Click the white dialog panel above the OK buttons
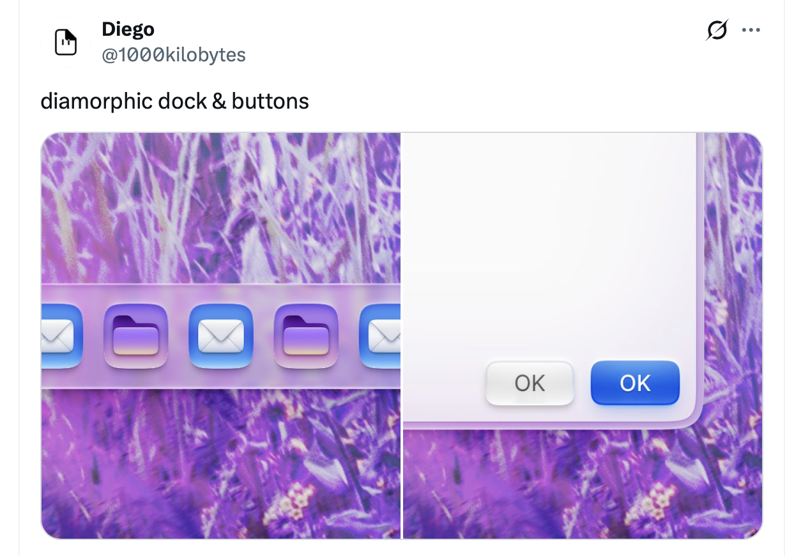Image resolution: width=810 pixels, height=556 pixels. pyautogui.click(x=549, y=243)
